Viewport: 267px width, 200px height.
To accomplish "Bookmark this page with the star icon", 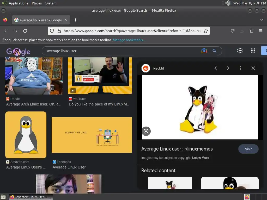I will coord(206,31).
